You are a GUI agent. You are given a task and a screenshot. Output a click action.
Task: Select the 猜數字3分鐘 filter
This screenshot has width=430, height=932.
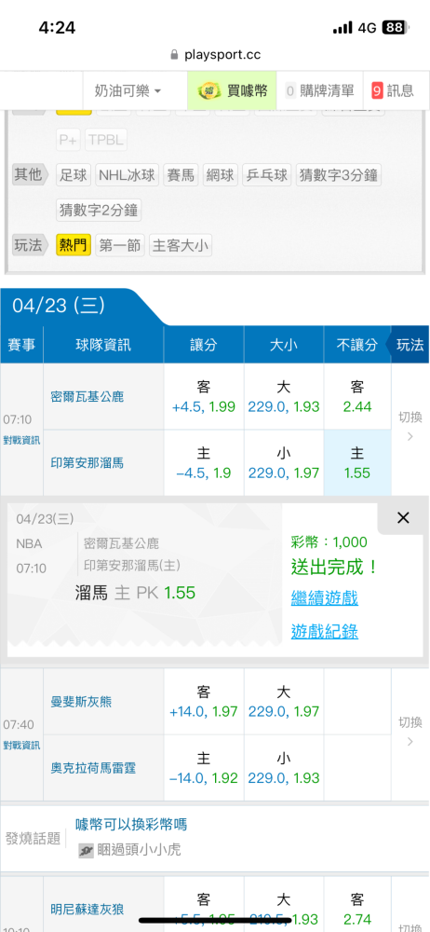[x=338, y=175]
